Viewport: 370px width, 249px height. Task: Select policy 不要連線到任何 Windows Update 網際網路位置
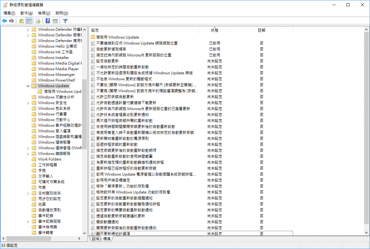point(137,43)
